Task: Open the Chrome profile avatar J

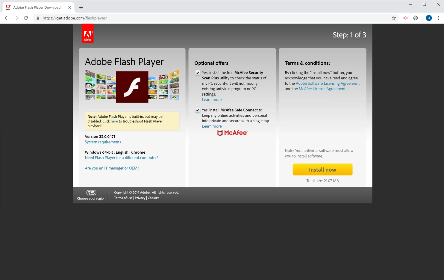Action: pyautogui.click(x=429, y=18)
